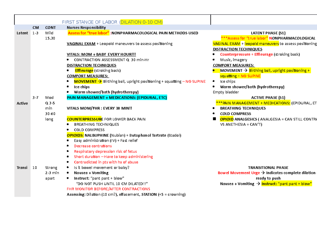Image resolution: width=317 pixels, height=245 pixels.
Task: Select the highlighted "MOVEMENT" bullet item
Action: click(86, 81)
